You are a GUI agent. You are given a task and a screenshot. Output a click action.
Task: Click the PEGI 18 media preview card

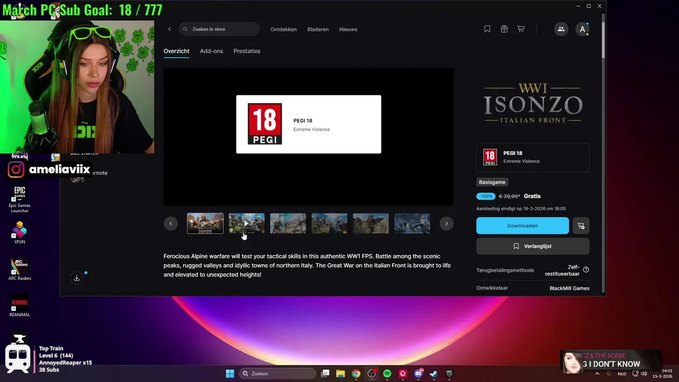[308, 124]
